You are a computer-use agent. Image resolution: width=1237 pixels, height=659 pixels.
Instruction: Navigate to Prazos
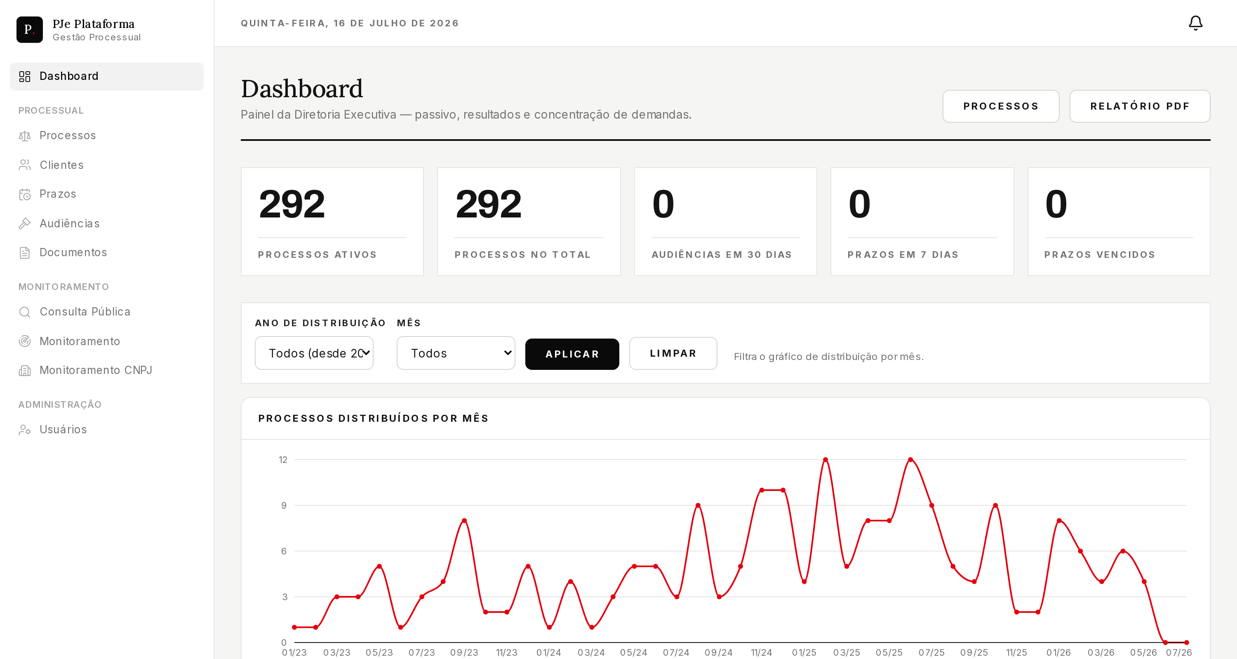pos(107,194)
